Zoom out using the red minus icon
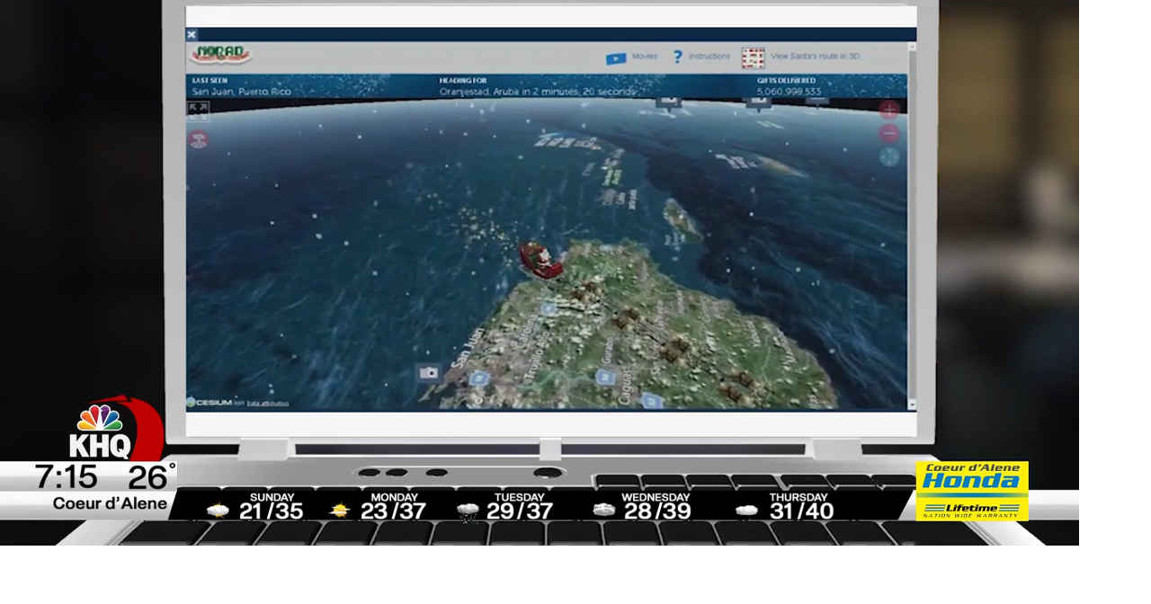The image size is (1151, 604). tap(888, 133)
